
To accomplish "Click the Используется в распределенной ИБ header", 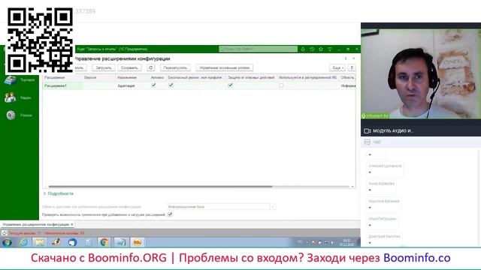I will pyautogui.click(x=307, y=78).
